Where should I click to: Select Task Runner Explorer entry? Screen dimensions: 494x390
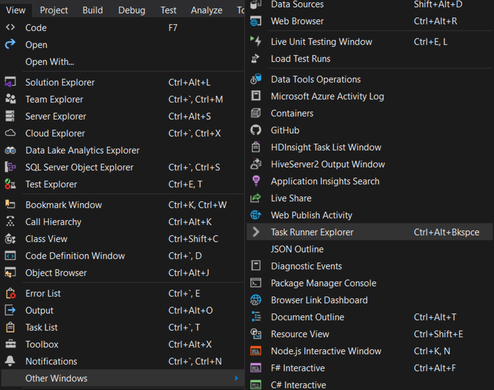point(370,232)
